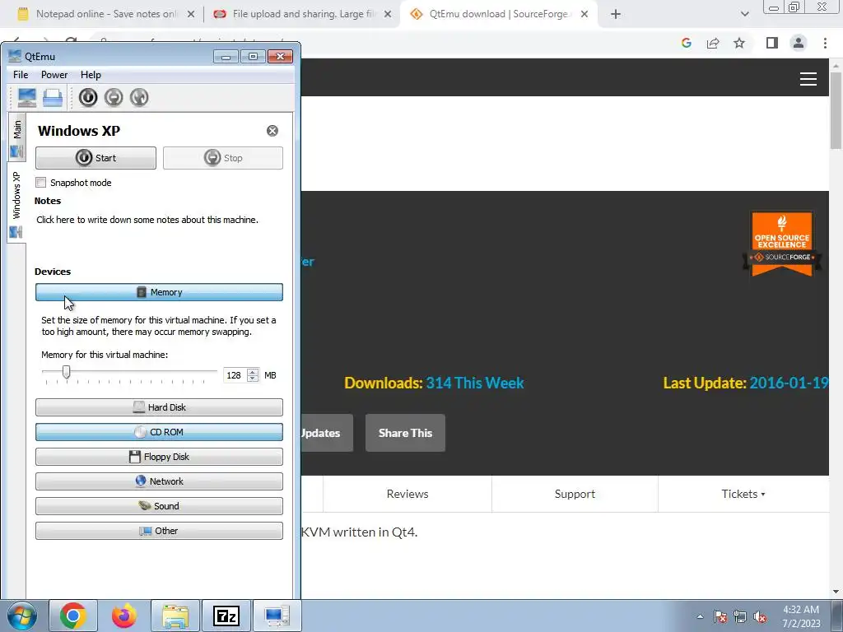
Task: Click the 314 This Week downloads link
Action: tap(475, 383)
